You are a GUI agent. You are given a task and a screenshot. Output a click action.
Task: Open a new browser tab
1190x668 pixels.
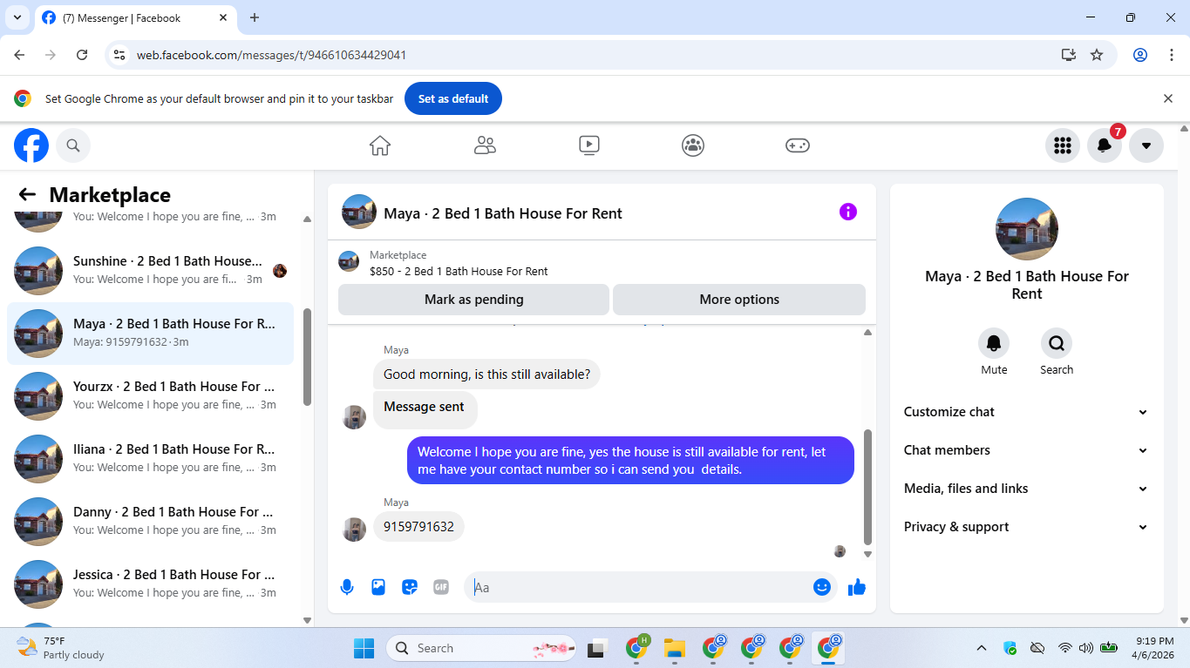click(x=255, y=17)
